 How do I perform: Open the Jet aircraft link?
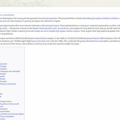coord(61,28)
